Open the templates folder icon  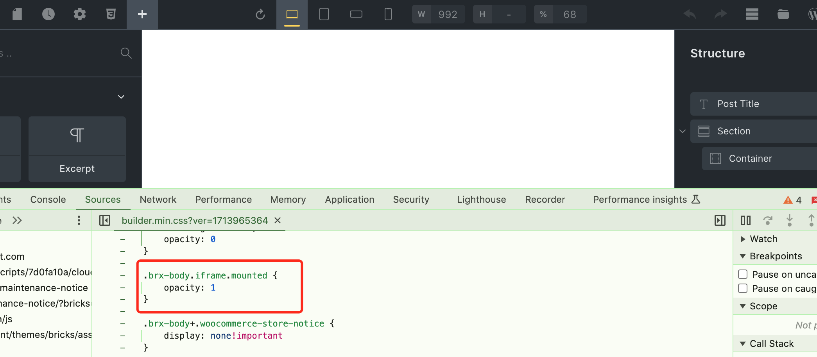[783, 14]
